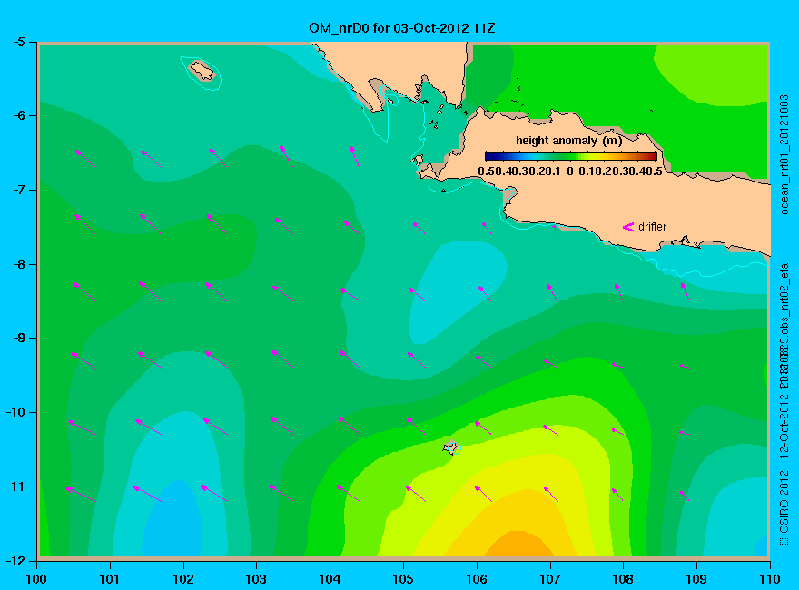Click the x-axis tick label "107"
799x590 pixels.
(x=550, y=579)
